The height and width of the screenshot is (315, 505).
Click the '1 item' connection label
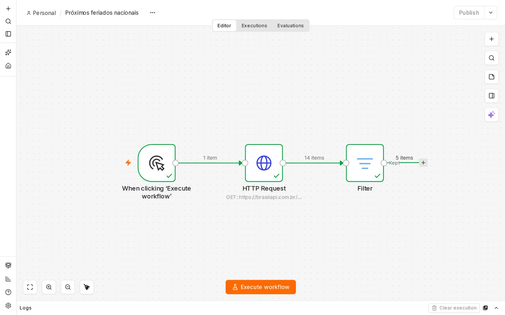[x=210, y=158]
